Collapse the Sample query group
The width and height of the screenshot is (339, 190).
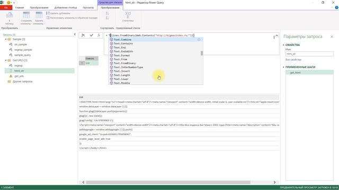[x=6, y=39]
